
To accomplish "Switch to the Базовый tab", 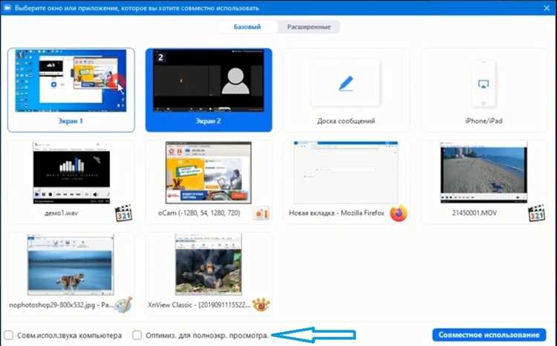I will tap(247, 27).
